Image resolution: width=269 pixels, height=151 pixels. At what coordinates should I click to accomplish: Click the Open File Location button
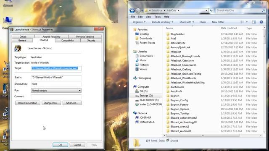pos(28,103)
